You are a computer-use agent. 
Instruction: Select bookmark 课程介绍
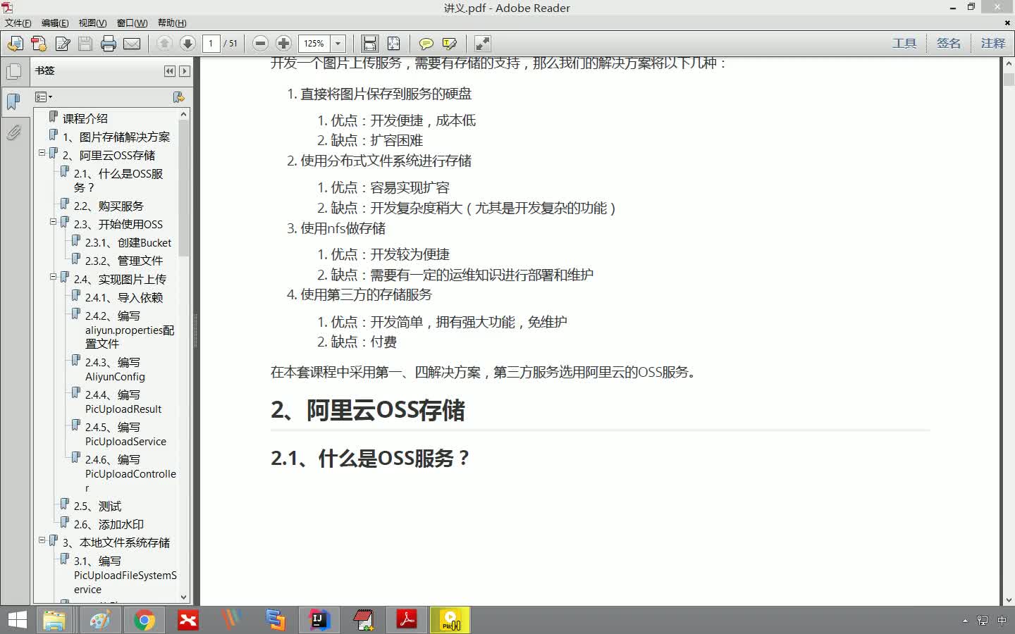[85, 118]
